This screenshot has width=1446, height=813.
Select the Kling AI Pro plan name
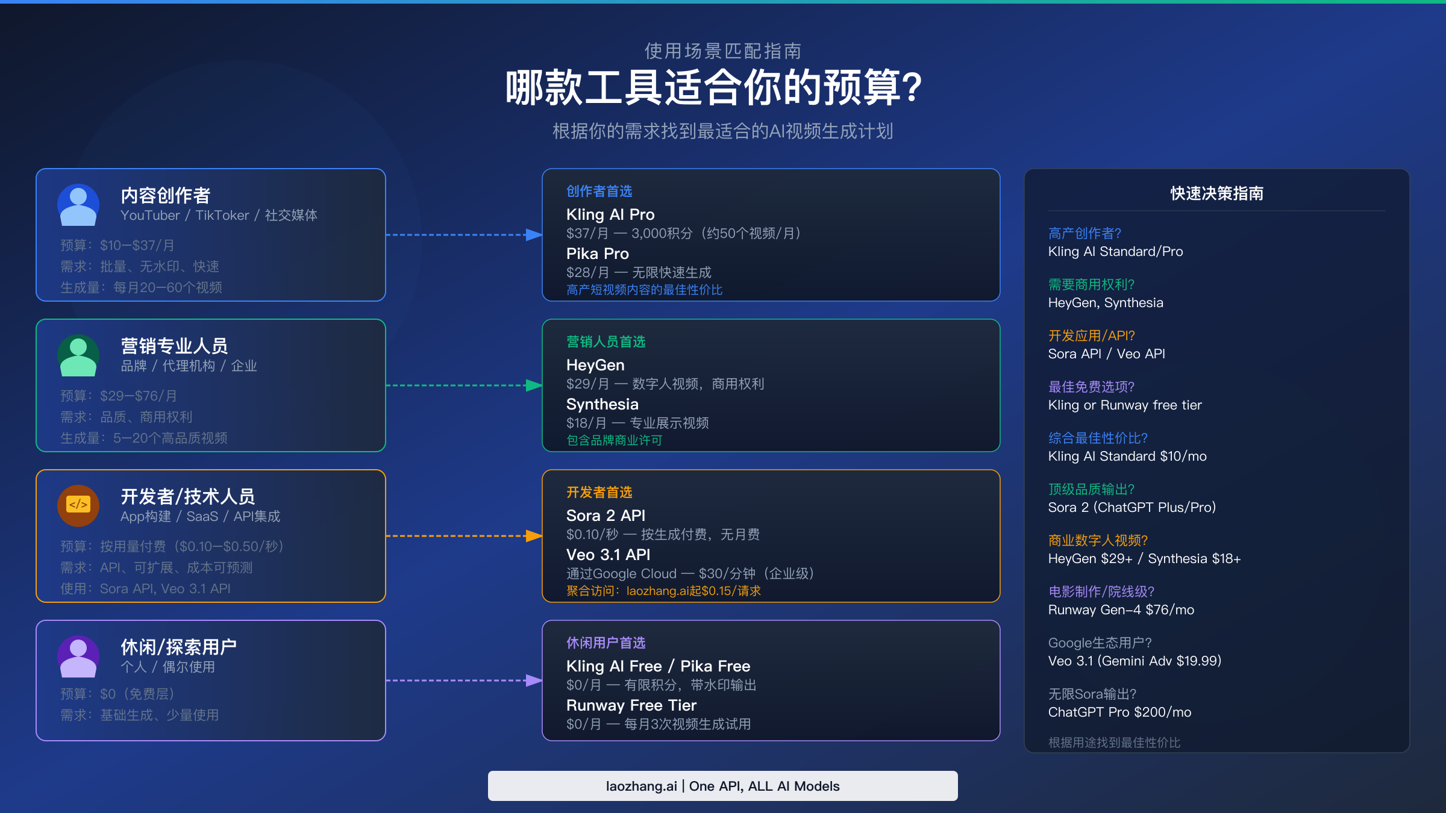coord(610,214)
